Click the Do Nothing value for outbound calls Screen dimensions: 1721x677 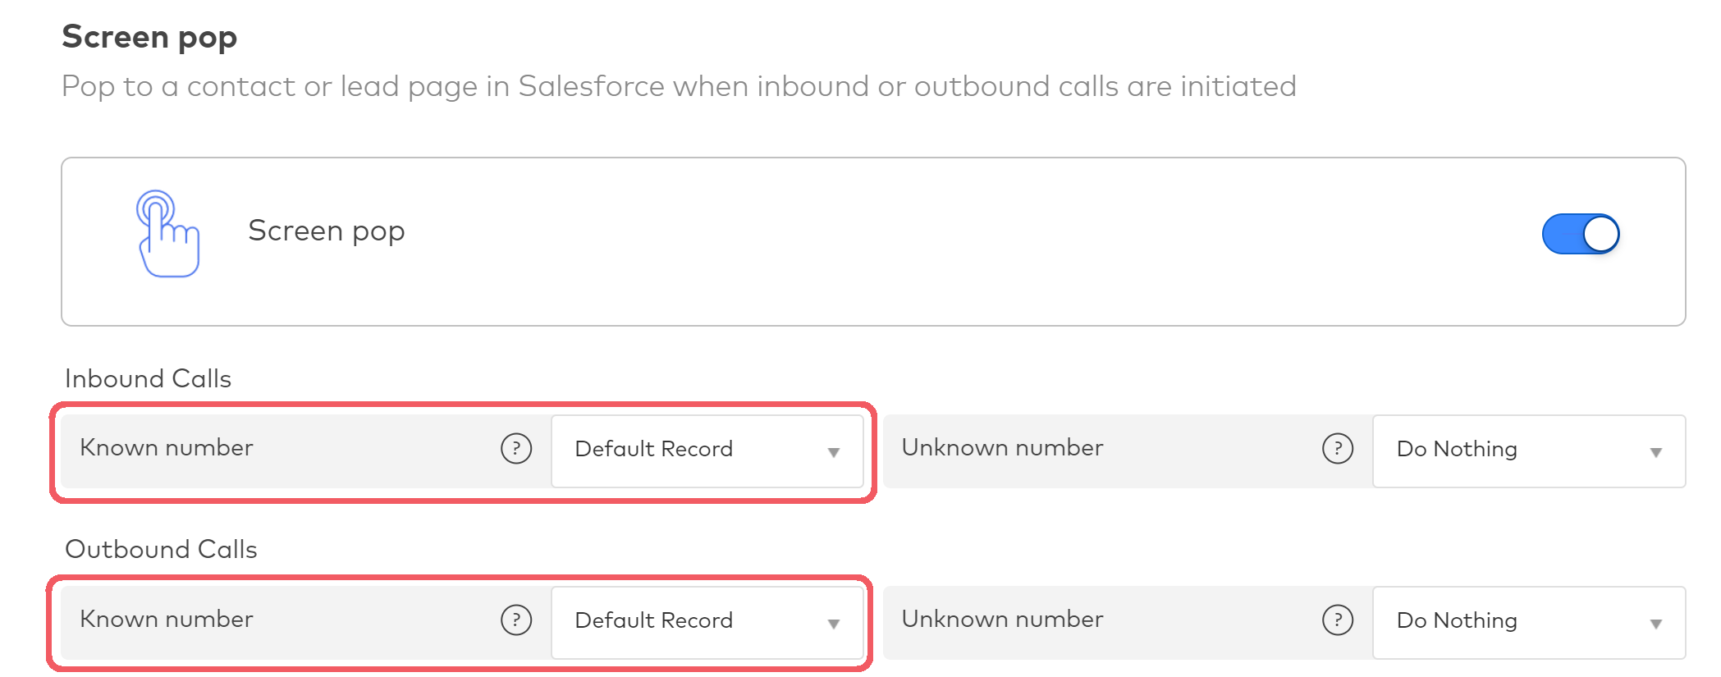click(x=1457, y=621)
